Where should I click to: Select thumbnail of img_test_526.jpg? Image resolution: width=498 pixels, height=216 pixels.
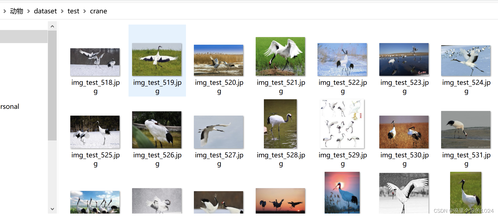point(157,130)
